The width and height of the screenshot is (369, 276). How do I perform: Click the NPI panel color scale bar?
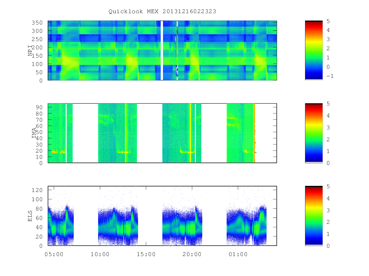tap(314, 50)
